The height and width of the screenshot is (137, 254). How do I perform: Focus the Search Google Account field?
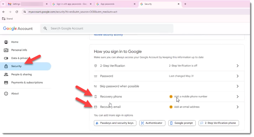[x=107, y=28]
